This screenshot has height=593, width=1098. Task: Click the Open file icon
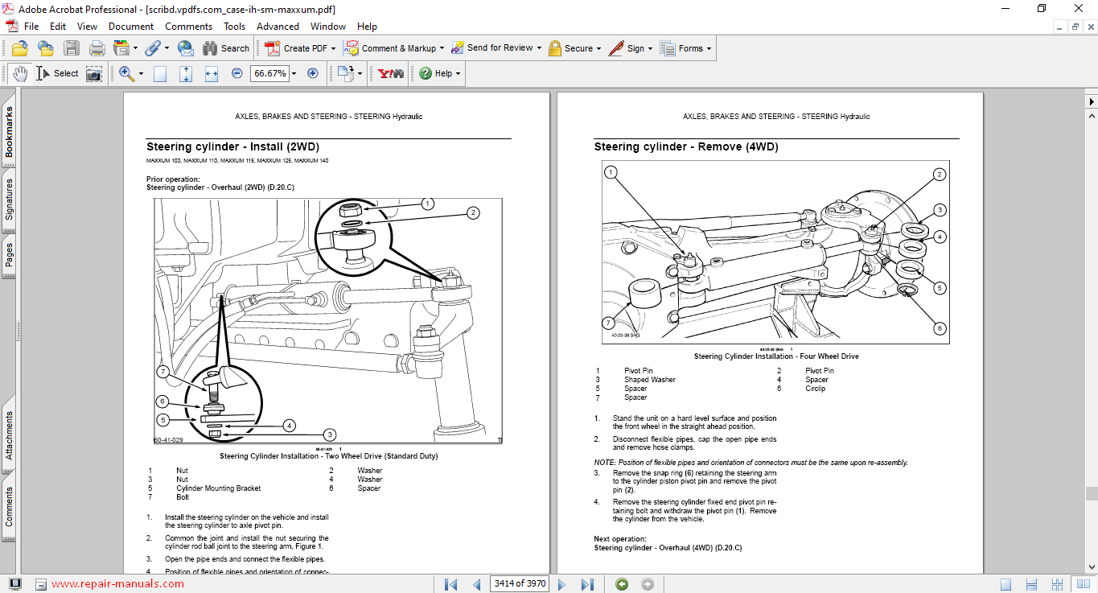tap(19, 47)
